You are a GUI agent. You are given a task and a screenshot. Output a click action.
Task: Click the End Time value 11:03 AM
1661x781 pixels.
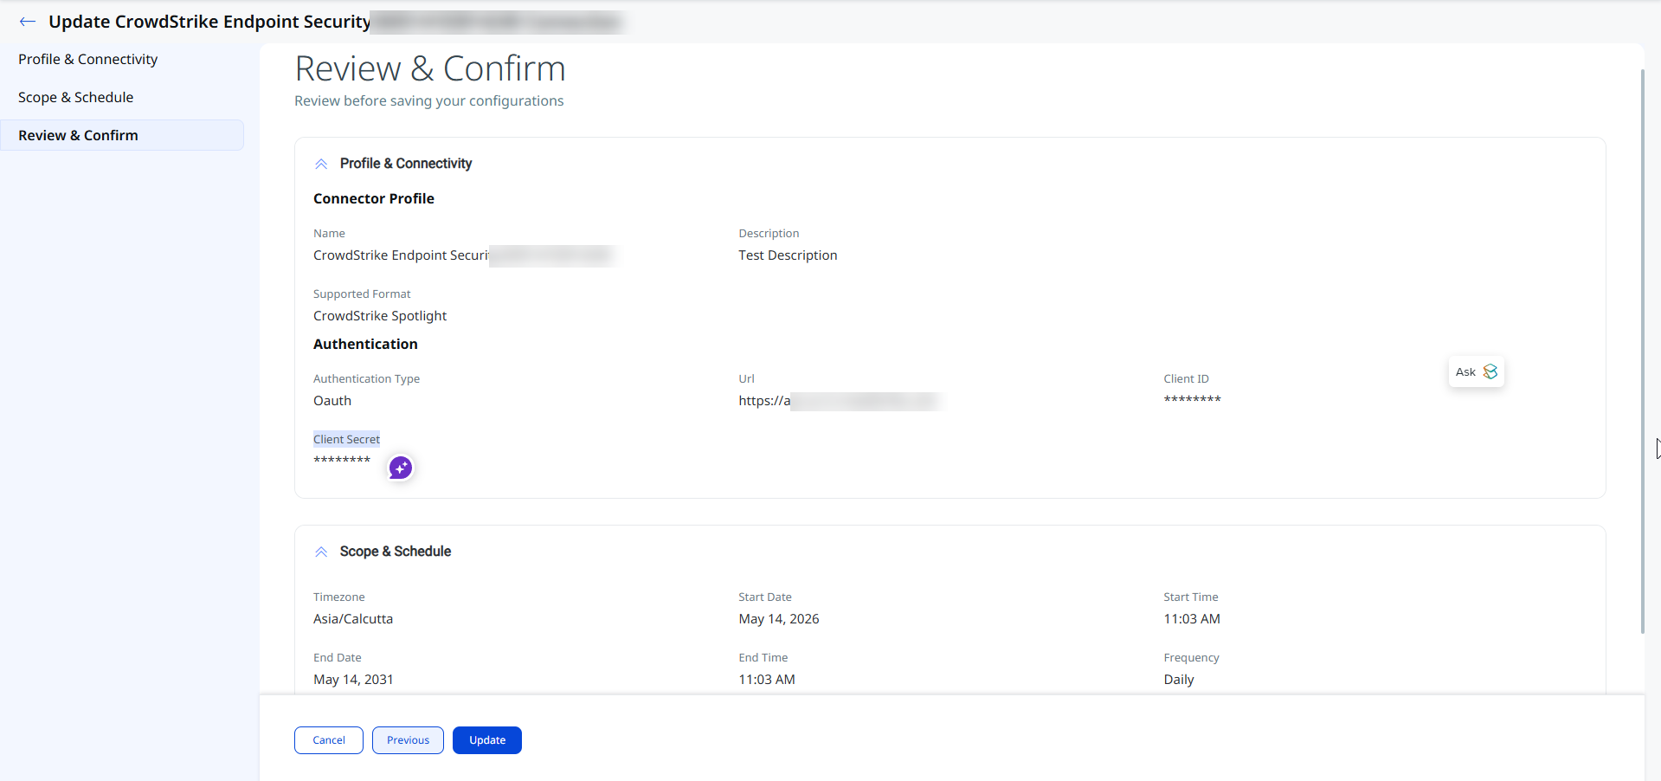[767, 680]
